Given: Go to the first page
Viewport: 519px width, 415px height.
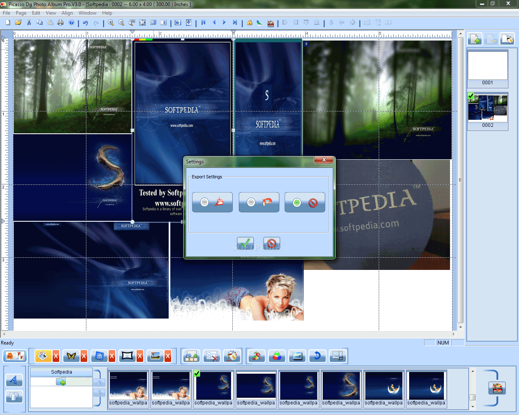Looking at the screenshot, I should point(203,23).
